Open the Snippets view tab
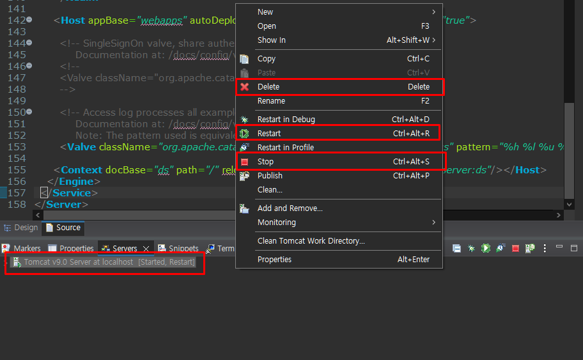 pyautogui.click(x=178, y=249)
